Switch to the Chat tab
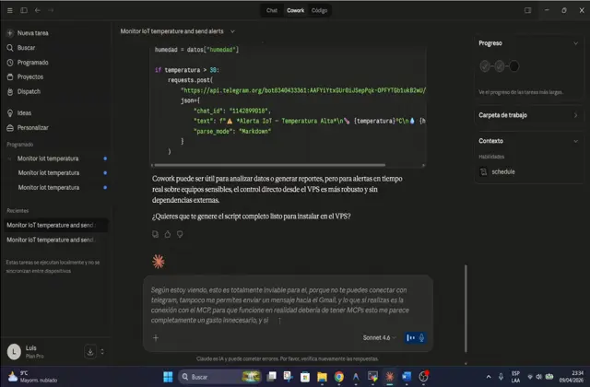This screenshot has height=387, width=590. click(272, 10)
